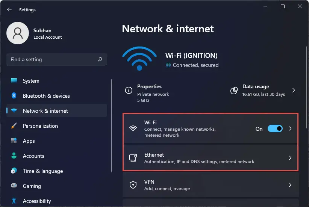Open Private network Properties text
The image size is (309, 207).
(x=153, y=94)
